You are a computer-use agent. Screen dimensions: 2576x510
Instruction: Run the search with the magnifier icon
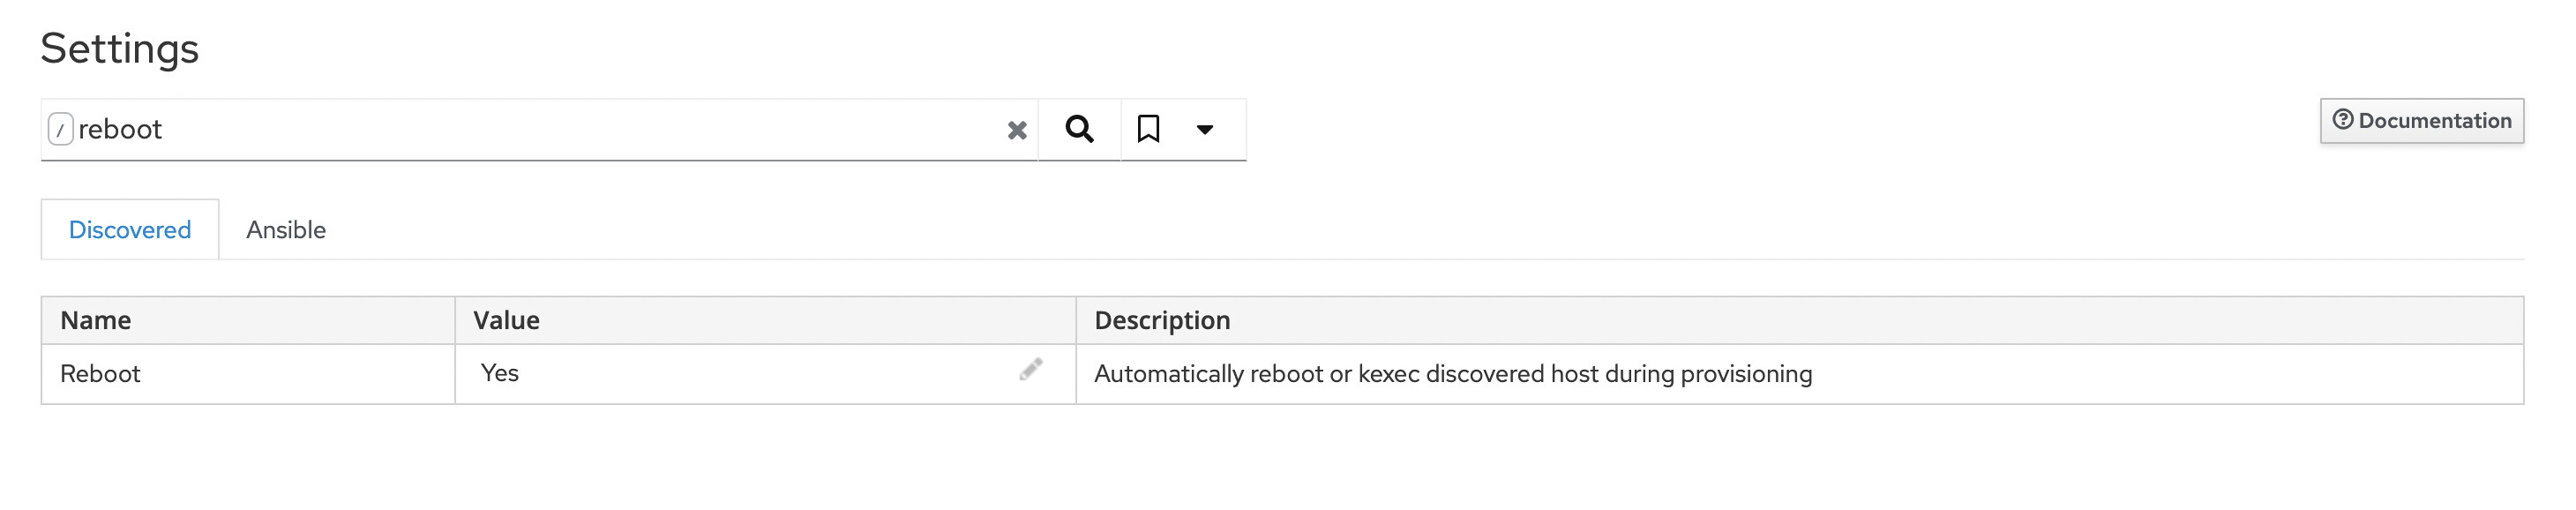(x=1079, y=129)
